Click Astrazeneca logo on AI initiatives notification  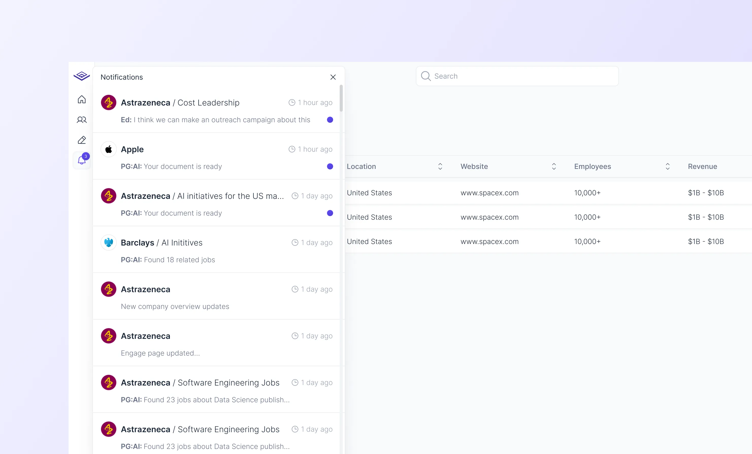(109, 196)
